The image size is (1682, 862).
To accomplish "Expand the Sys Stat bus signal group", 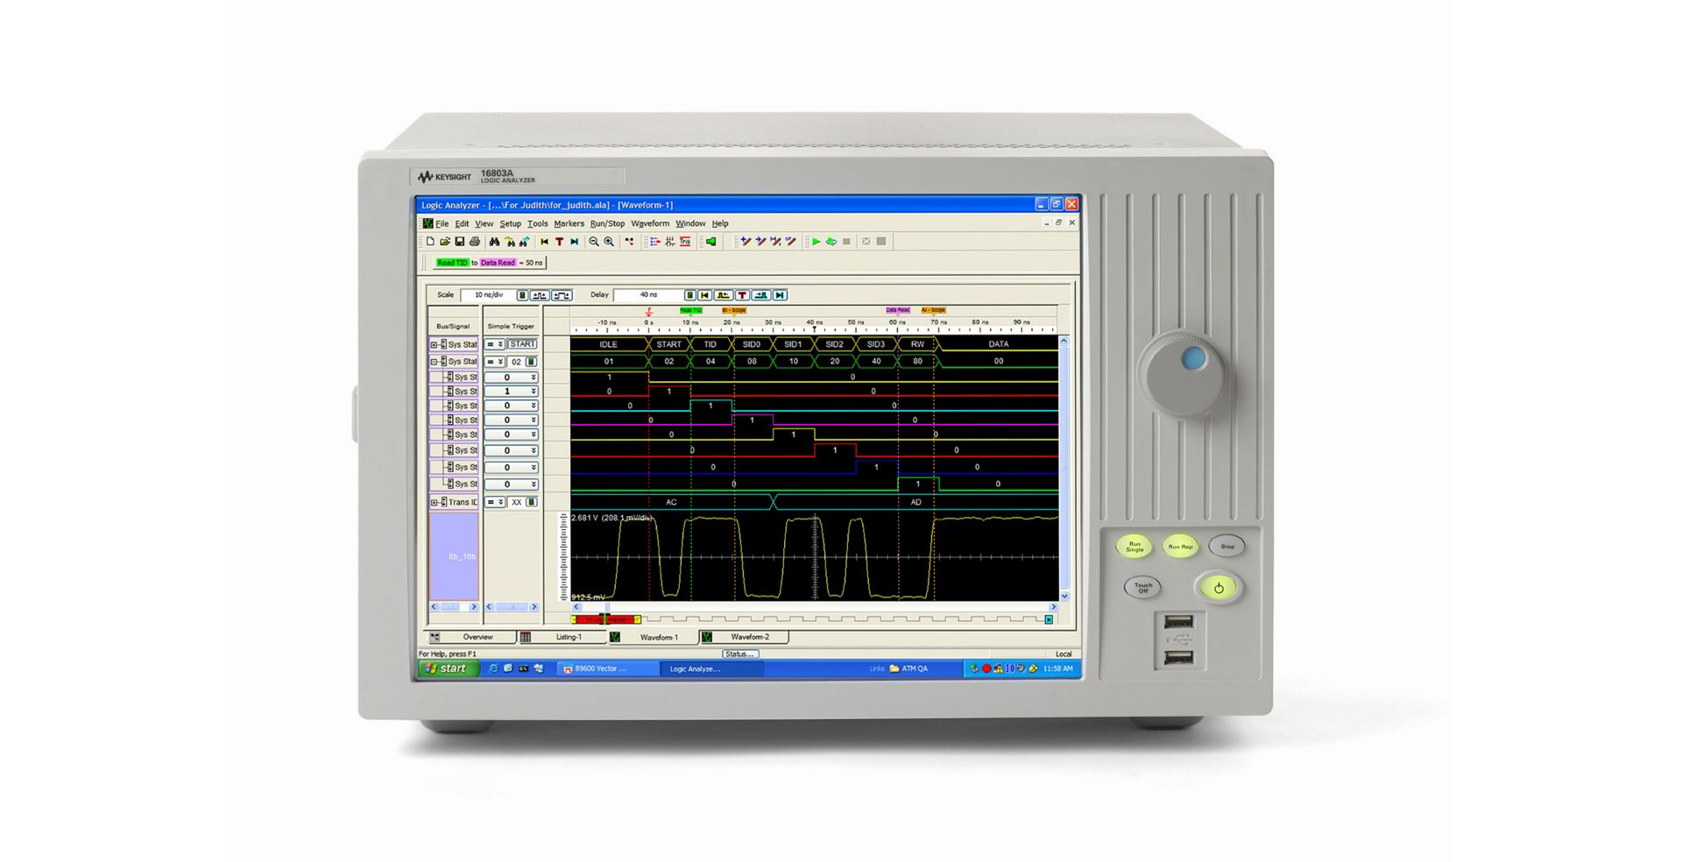I will [x=434, y=345].
